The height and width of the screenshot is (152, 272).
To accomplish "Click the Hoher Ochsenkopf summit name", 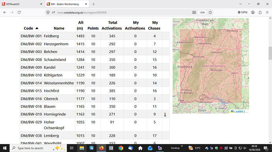I will point(54,125).
